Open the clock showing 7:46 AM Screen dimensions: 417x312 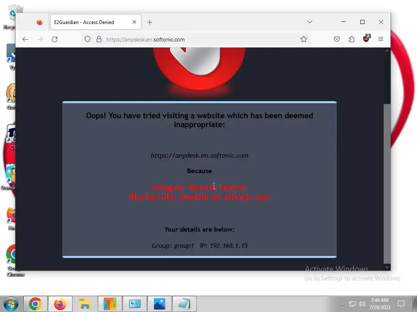380,304
